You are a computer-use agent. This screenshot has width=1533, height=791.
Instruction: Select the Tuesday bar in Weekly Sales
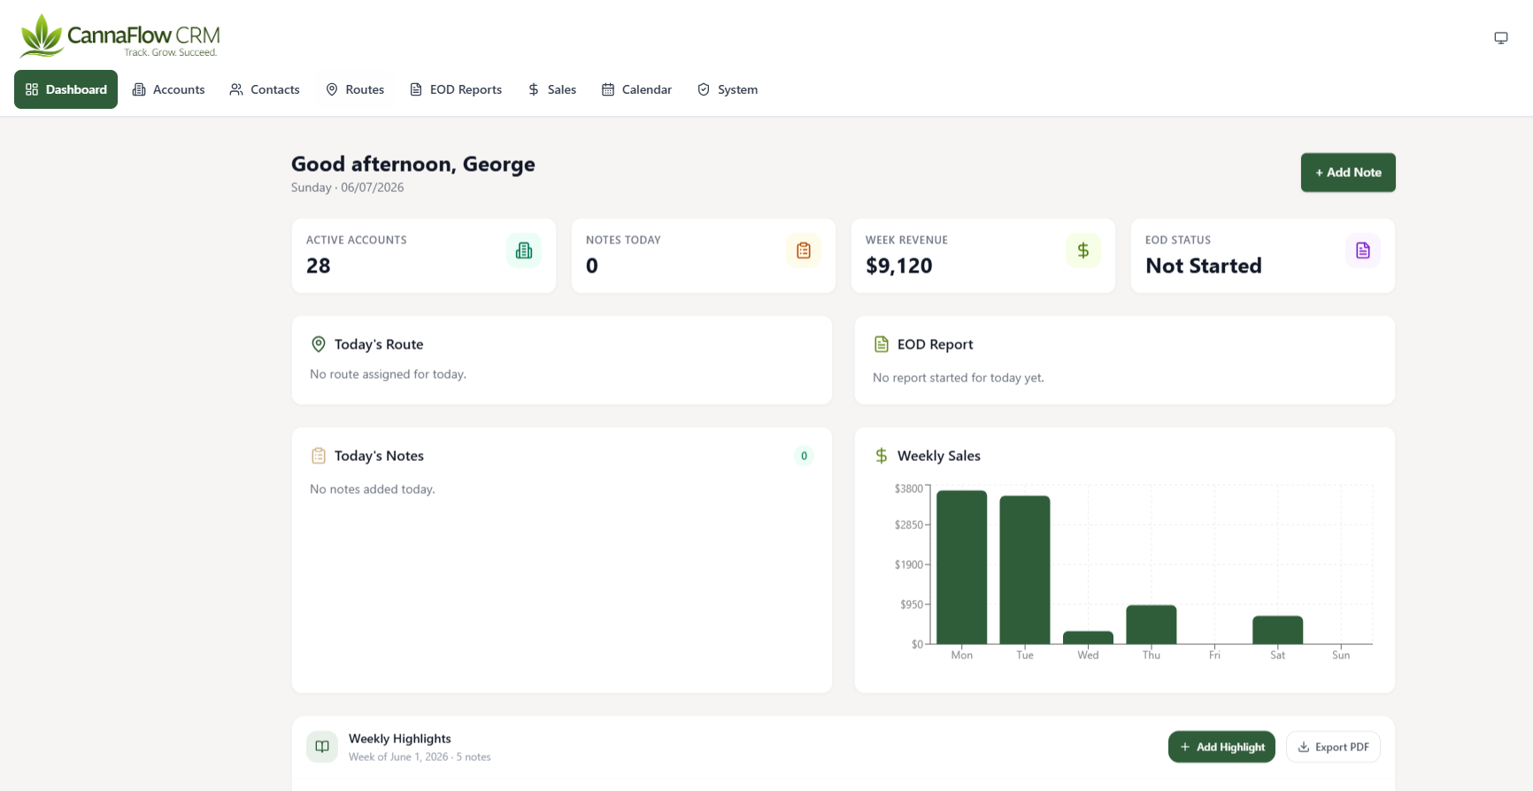pyautogui.click(x=1025, y=570)
